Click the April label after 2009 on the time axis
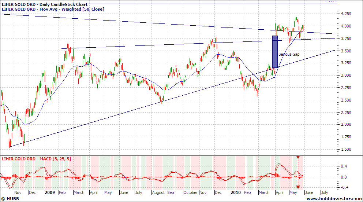The height and width of the screenshot is (202, 363). coord(94,192)
